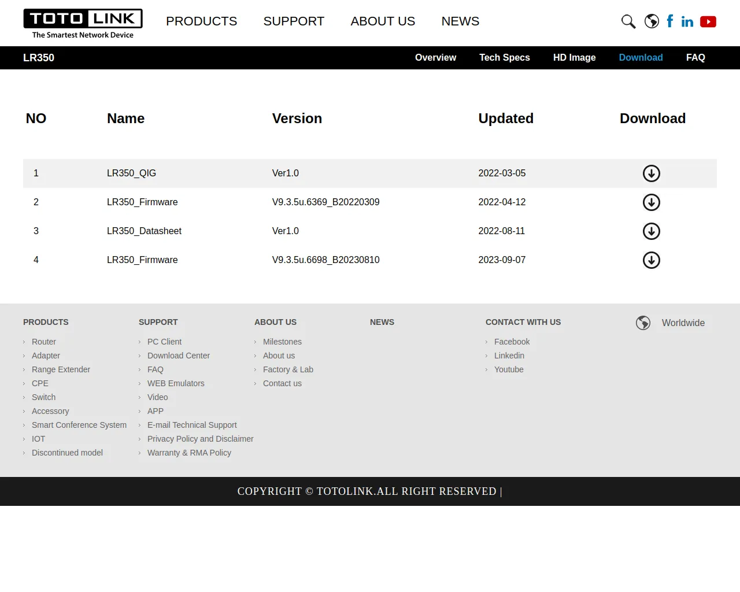
Task: Click the Worldwide globe icon in footer
Action: click(x=643, y=323)
